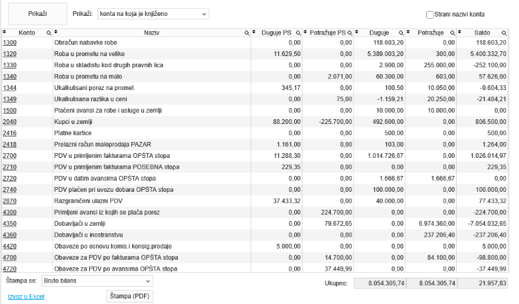
Task: Open account 4350 Dobavljači u zemlji
Action: click(x=10, y=224)
